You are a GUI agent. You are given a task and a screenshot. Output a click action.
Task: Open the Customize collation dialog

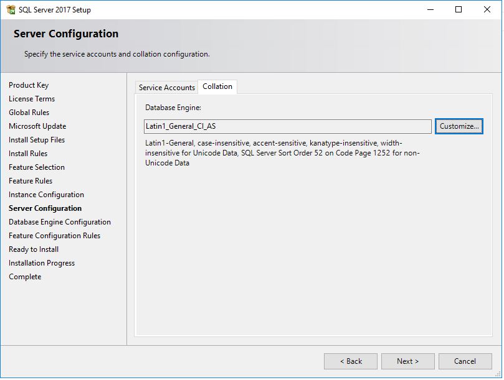[459, 126]
